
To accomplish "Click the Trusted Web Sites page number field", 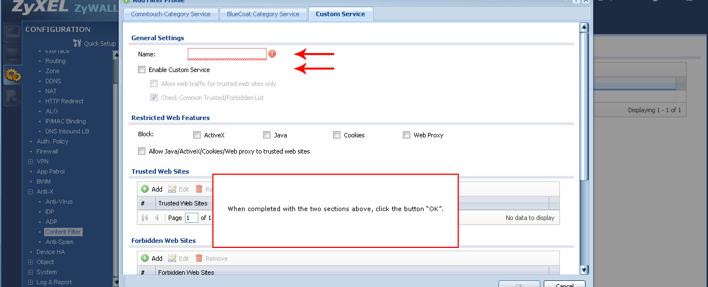I will [x=191, y=218].
